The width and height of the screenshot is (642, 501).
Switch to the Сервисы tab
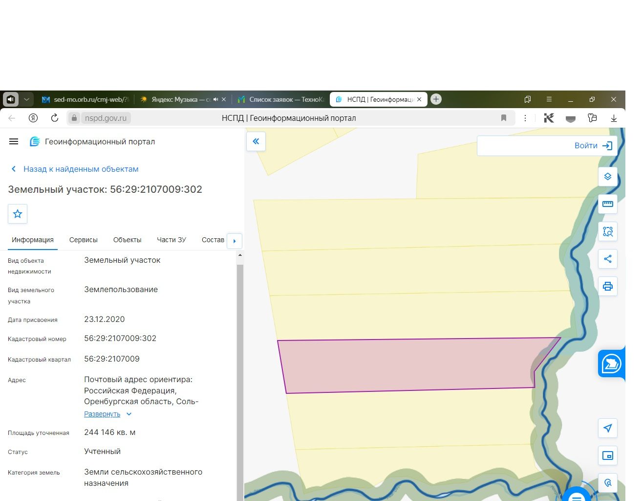84,240
